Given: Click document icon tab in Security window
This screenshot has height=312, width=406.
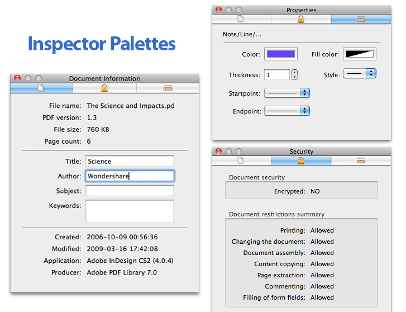Looking at the screenshot, I should tap(241, 160).
